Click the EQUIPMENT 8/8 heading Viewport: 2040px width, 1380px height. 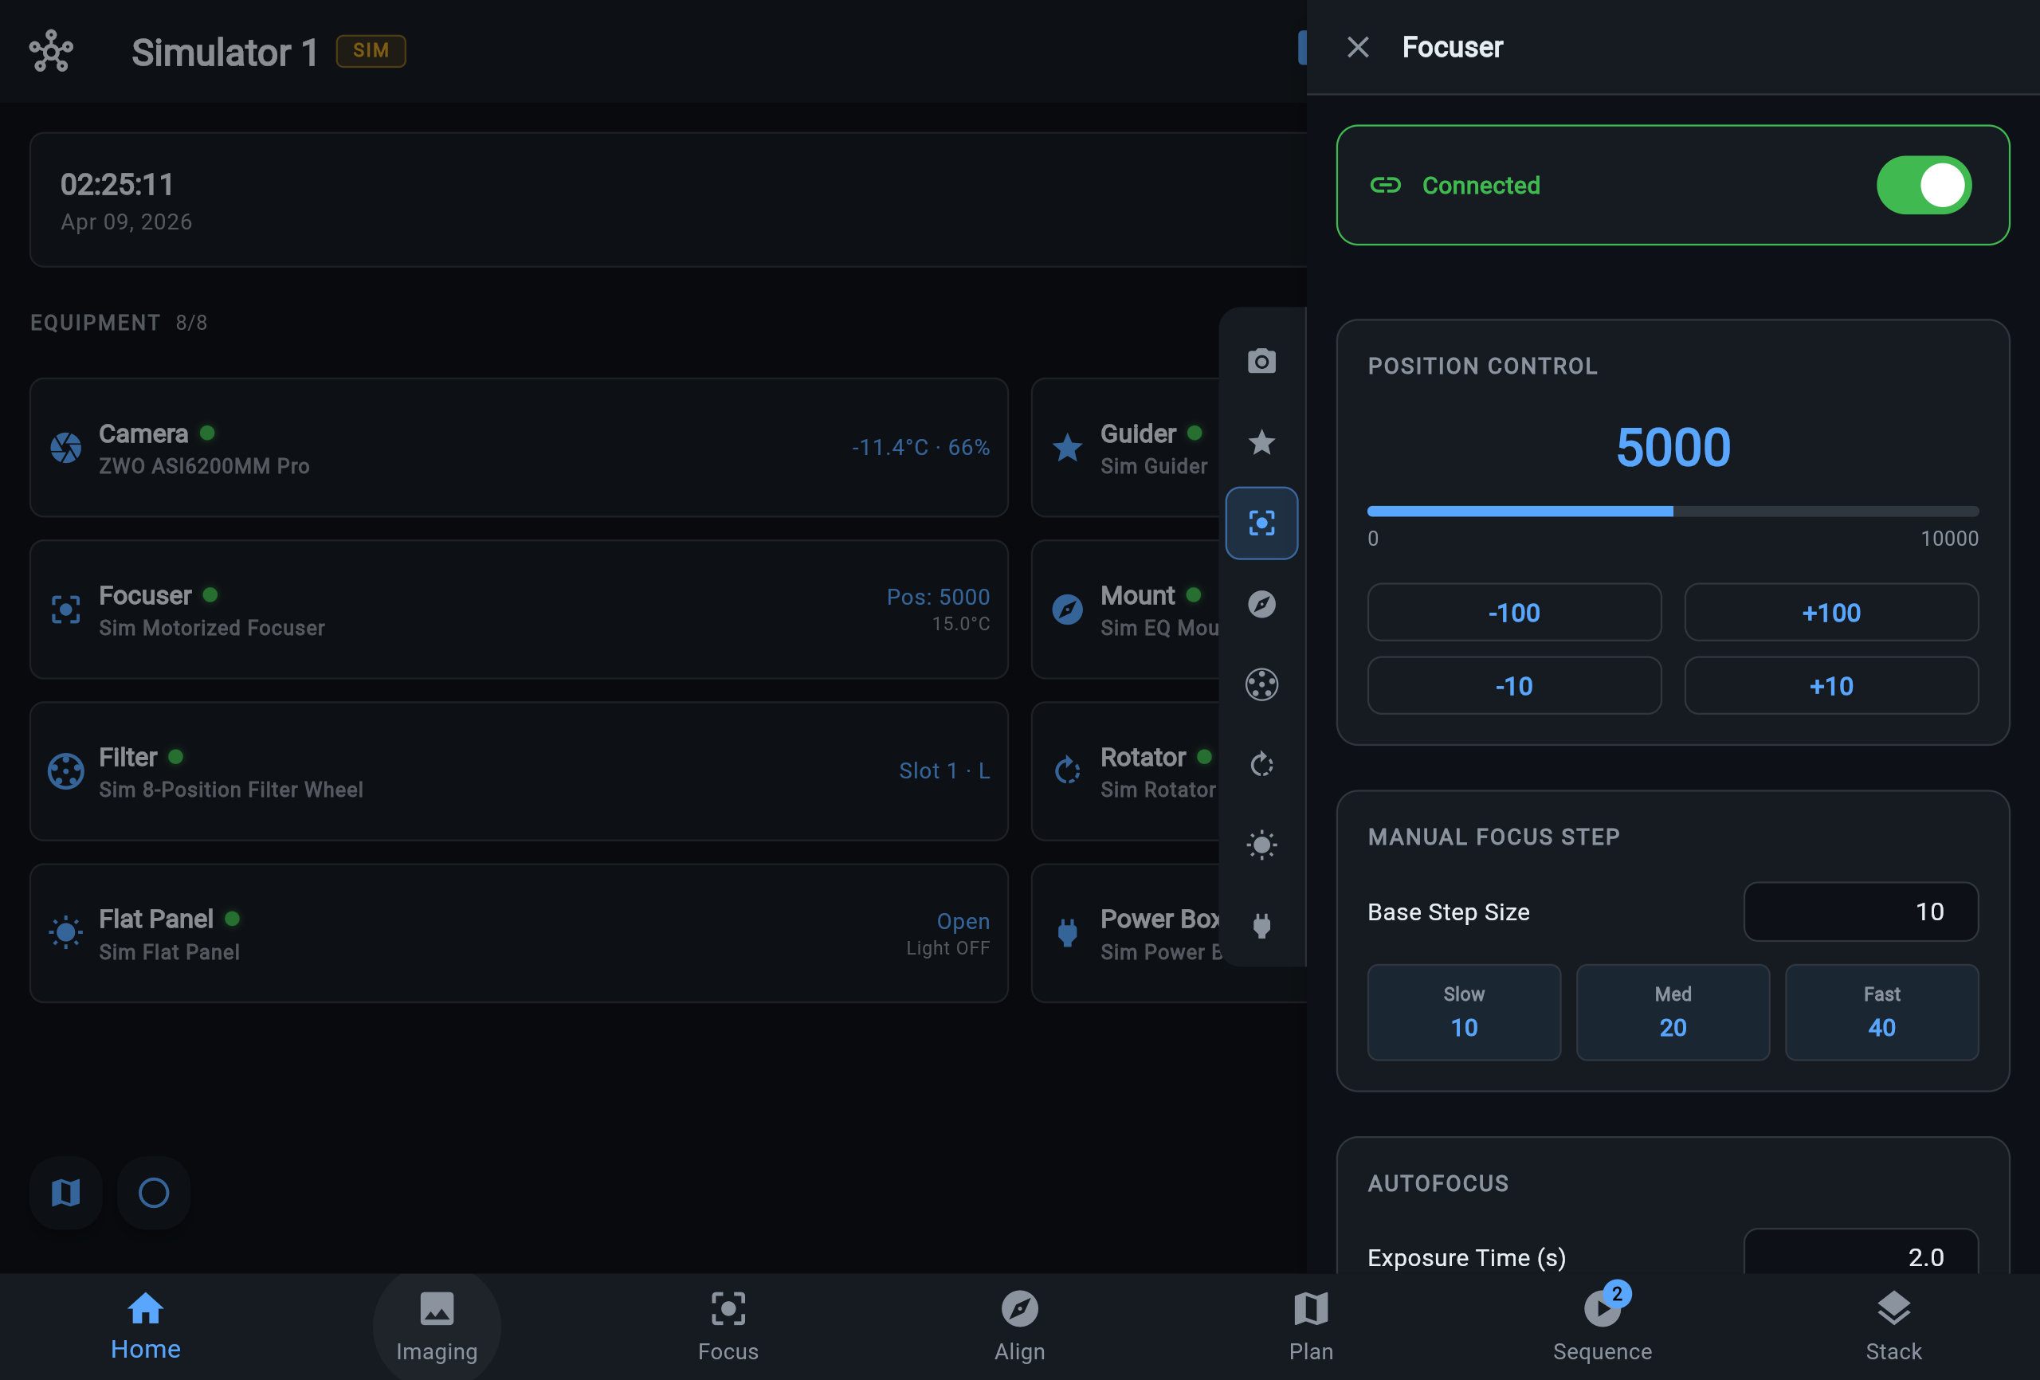click(119, 323)
